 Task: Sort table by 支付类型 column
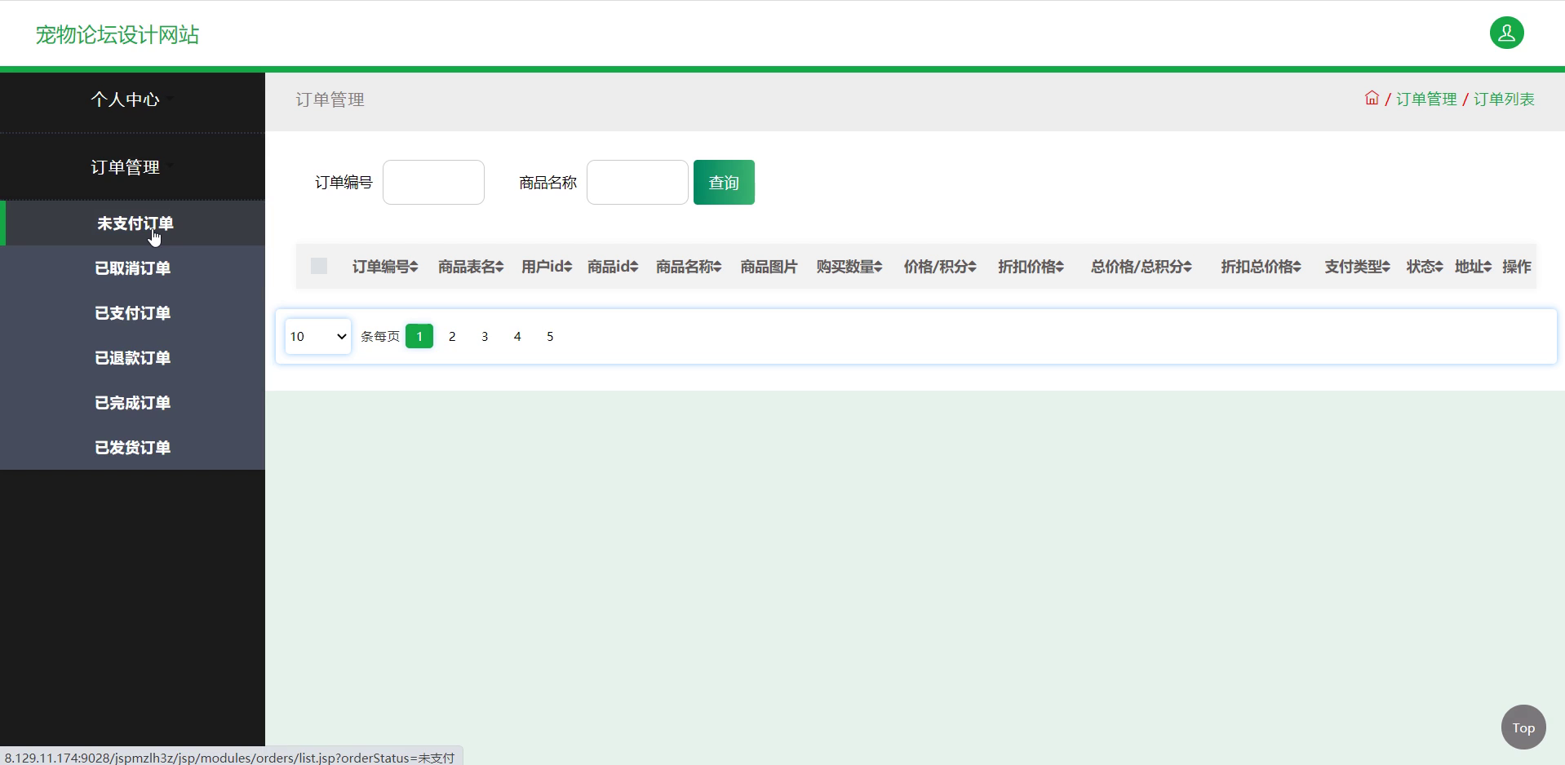1357,266
